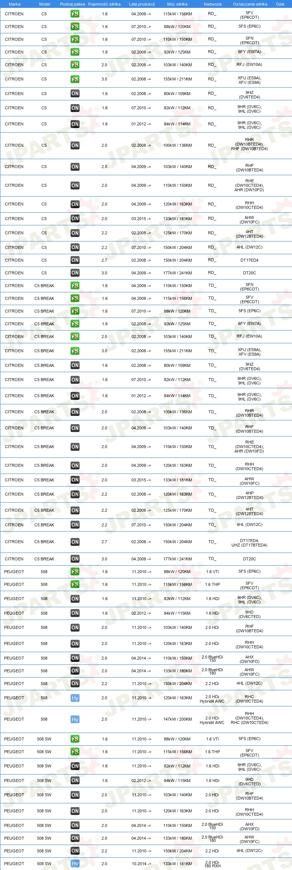Select the 2.0 HDi 180 RXH body cell
The height and width of the screenshot is (870, 292).
click(212, 864)
